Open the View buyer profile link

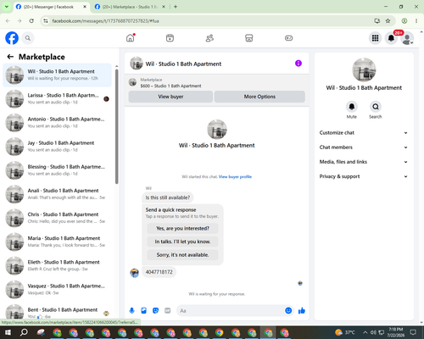[235, 177]
